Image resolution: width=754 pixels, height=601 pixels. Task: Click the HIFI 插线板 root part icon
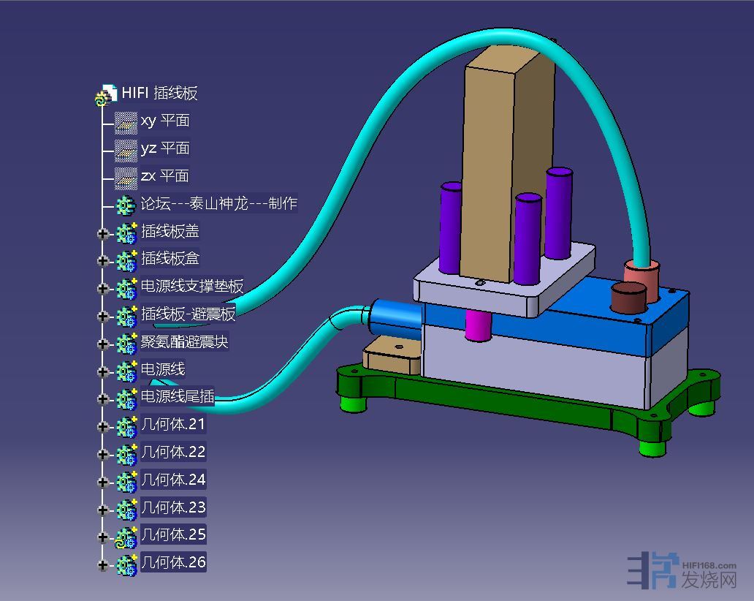pyautogui.click(x=107, y=94)
